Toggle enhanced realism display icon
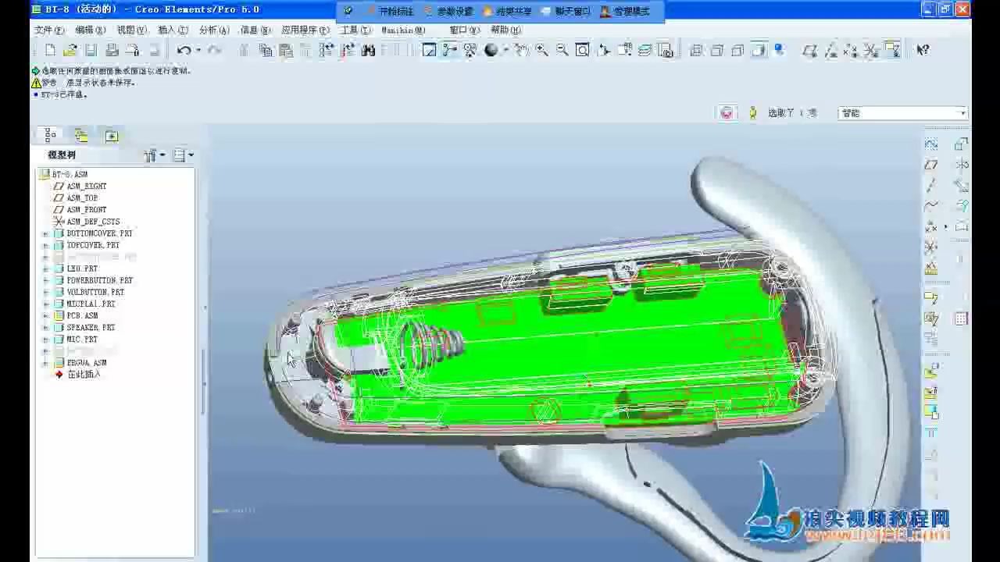 click(x=778, y=49)
